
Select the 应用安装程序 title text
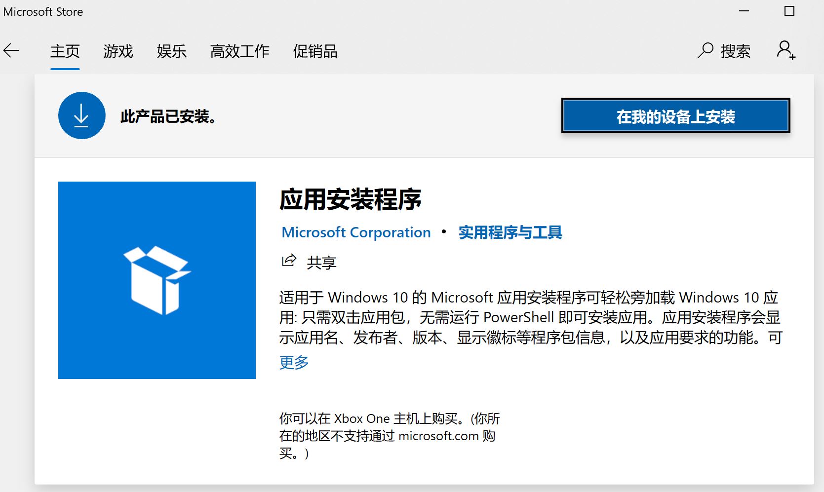[x=350, y=200]
